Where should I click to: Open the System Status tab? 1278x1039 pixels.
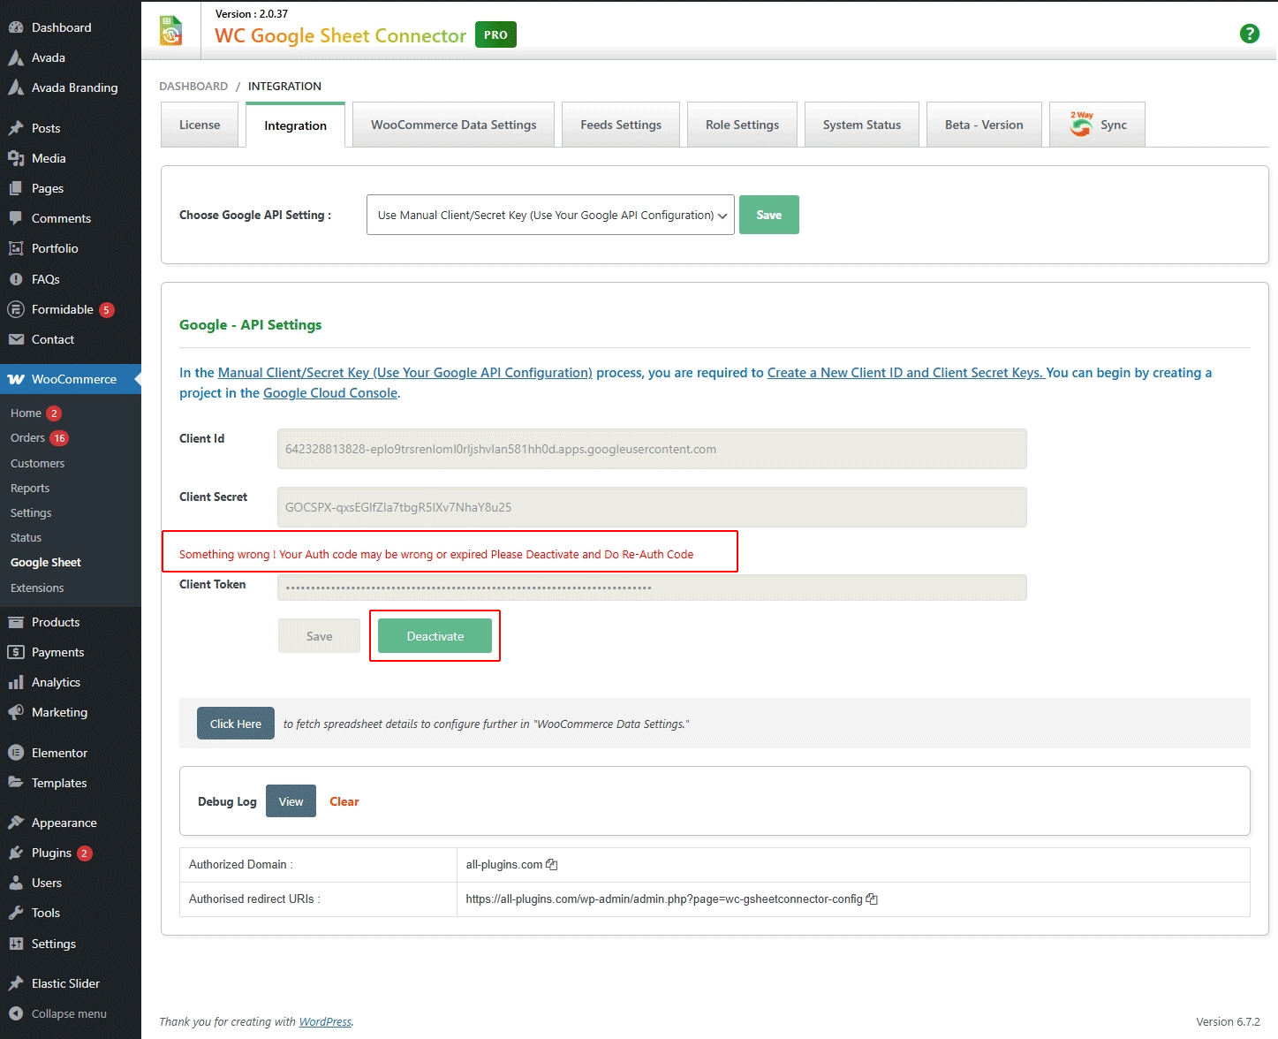(x=861, y=125)
